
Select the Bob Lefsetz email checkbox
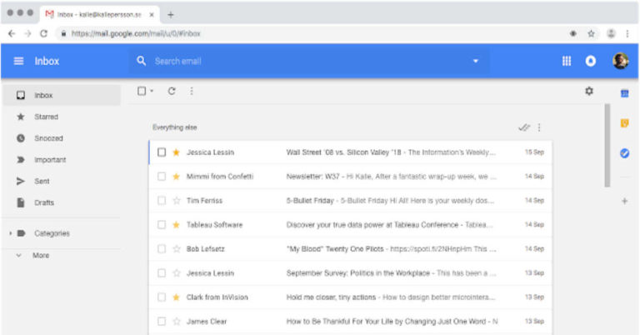[162, 248]
